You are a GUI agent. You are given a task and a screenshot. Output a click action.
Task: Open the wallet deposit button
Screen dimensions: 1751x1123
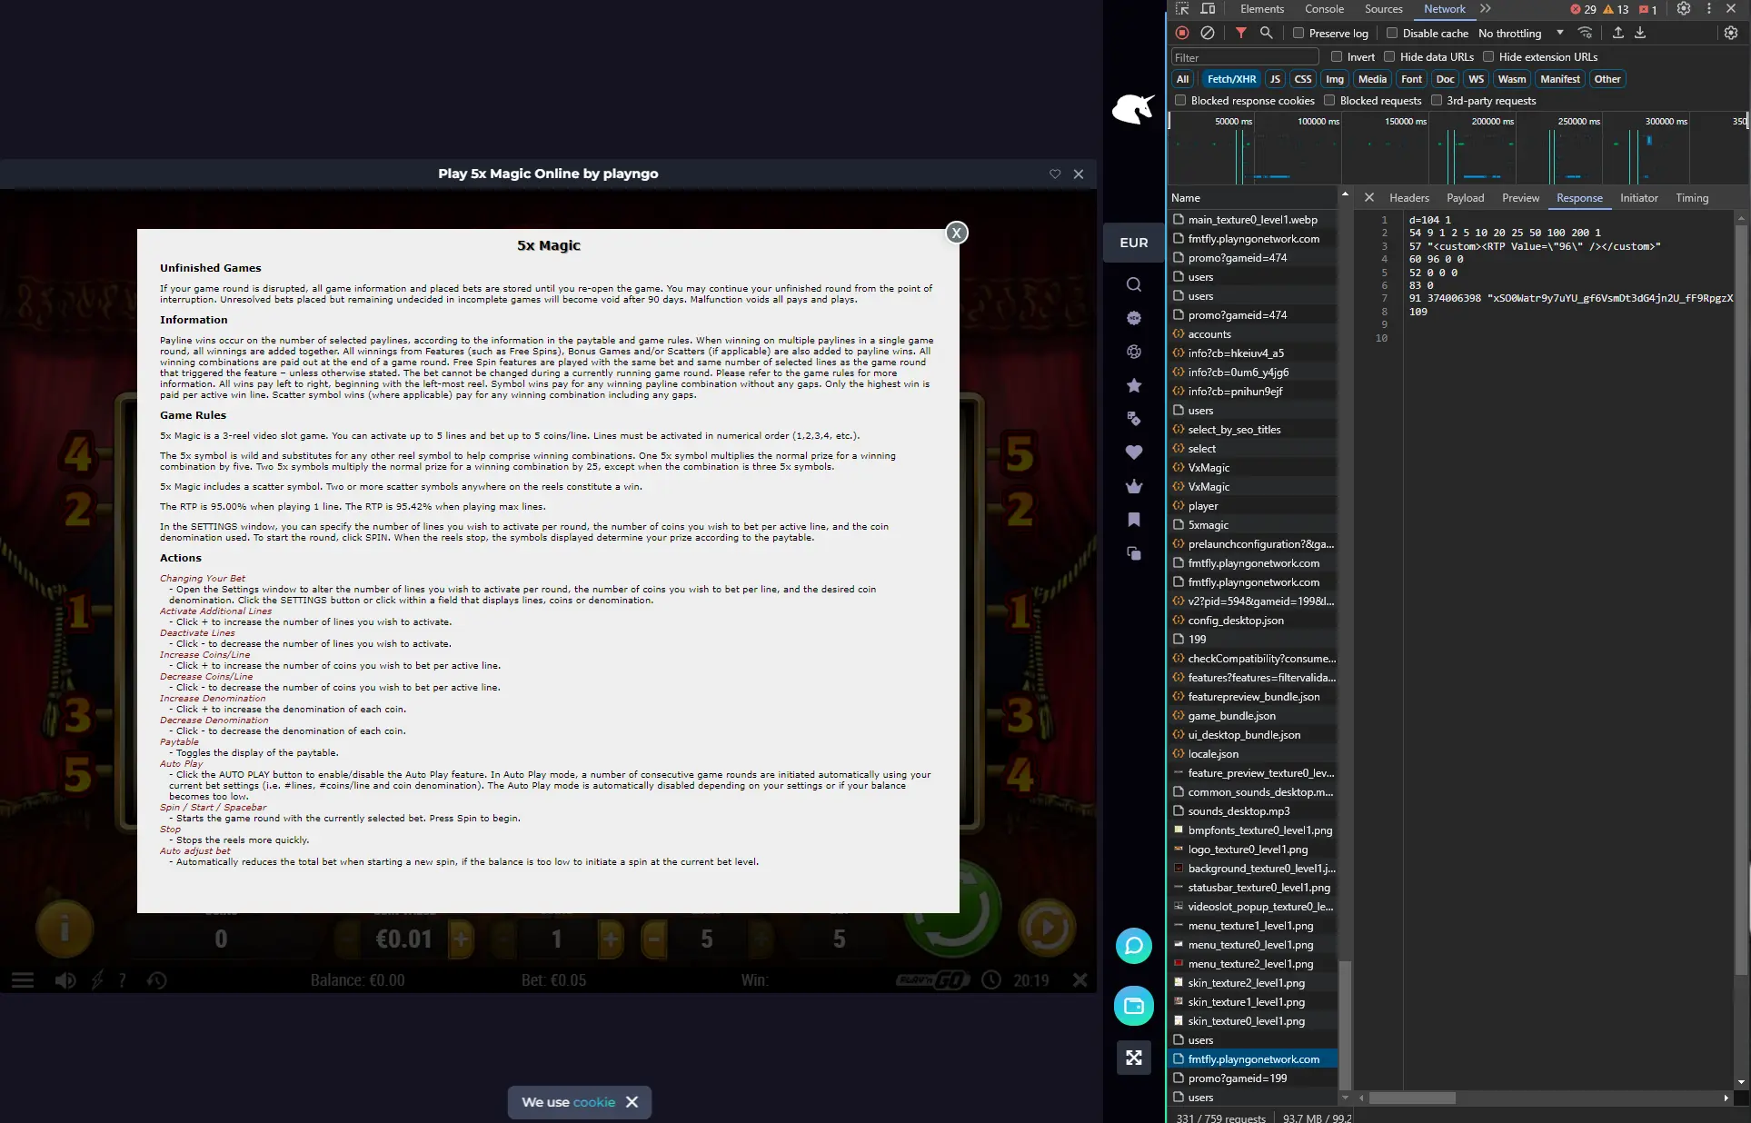point(1134,1006)
